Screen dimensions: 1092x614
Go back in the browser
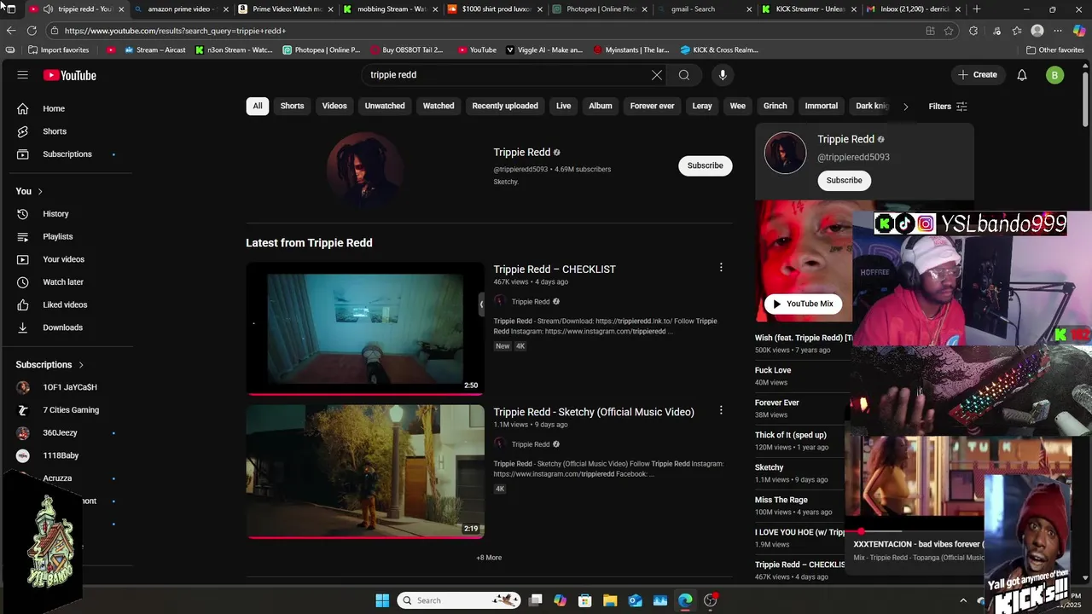(10, 30)
